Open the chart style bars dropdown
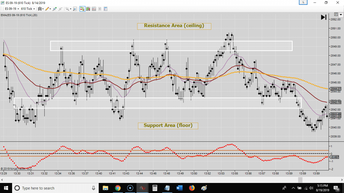 [41, 9]
